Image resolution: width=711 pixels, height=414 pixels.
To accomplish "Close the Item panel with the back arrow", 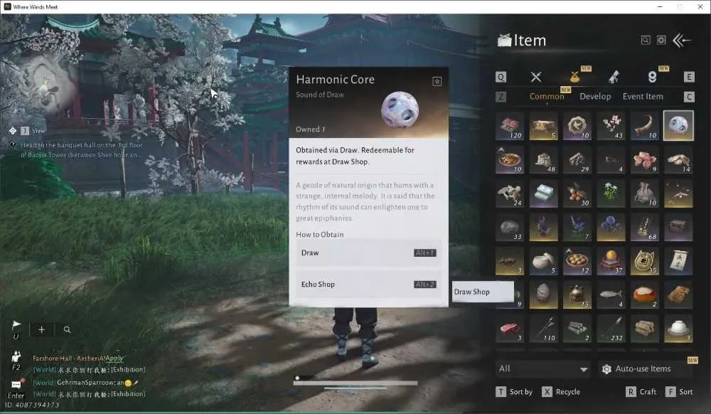I will coord(682,41).
